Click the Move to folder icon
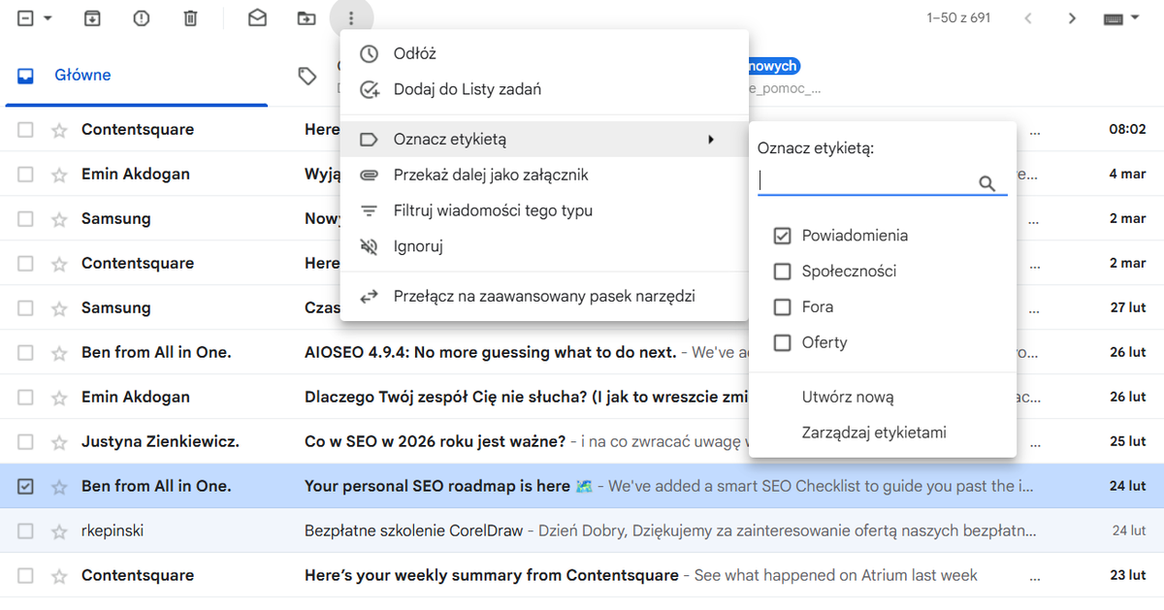The height and width of the screenshot is (610, 1164). pos(307,18)
